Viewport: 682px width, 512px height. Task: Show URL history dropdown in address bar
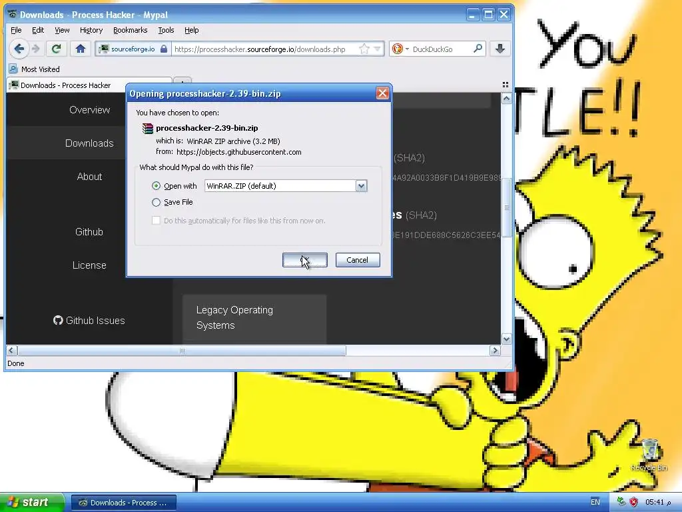[377, 49]
